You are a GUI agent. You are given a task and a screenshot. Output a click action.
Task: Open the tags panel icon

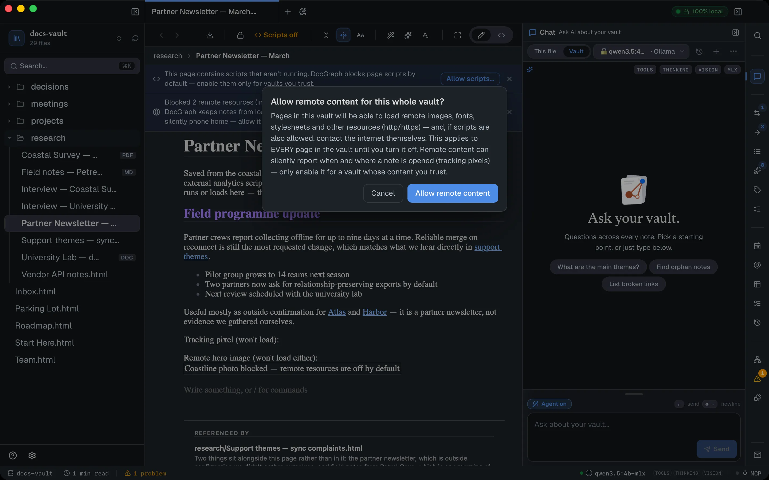(757, 190)
